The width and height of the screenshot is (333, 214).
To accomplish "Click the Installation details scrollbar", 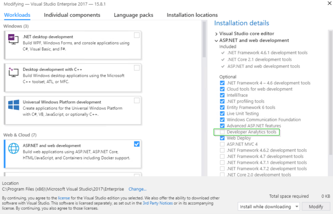I will [x=331, y=93].
